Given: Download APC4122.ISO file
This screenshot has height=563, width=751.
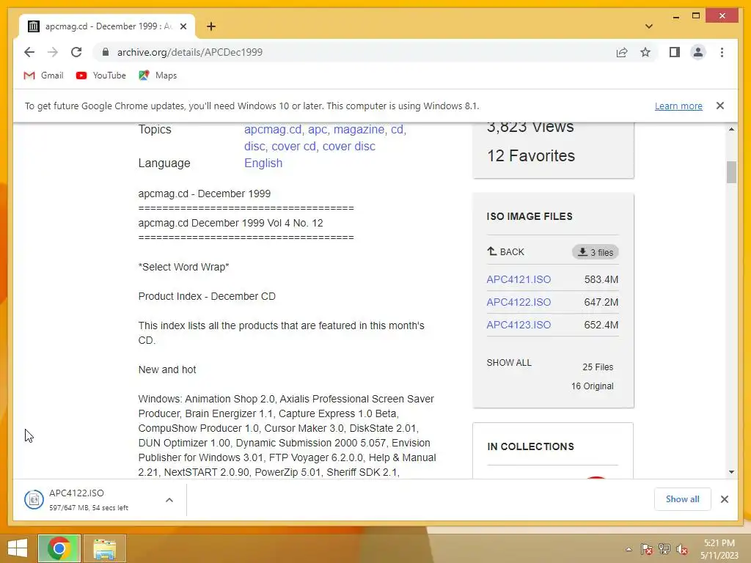Looking at the screenshot, I should tap(519, 302).
